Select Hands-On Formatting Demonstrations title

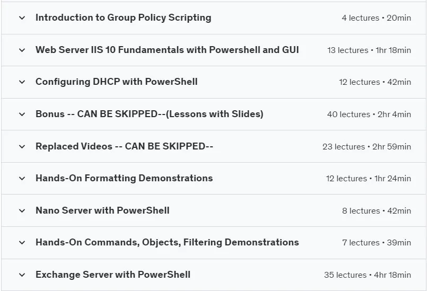pos(124,178)
